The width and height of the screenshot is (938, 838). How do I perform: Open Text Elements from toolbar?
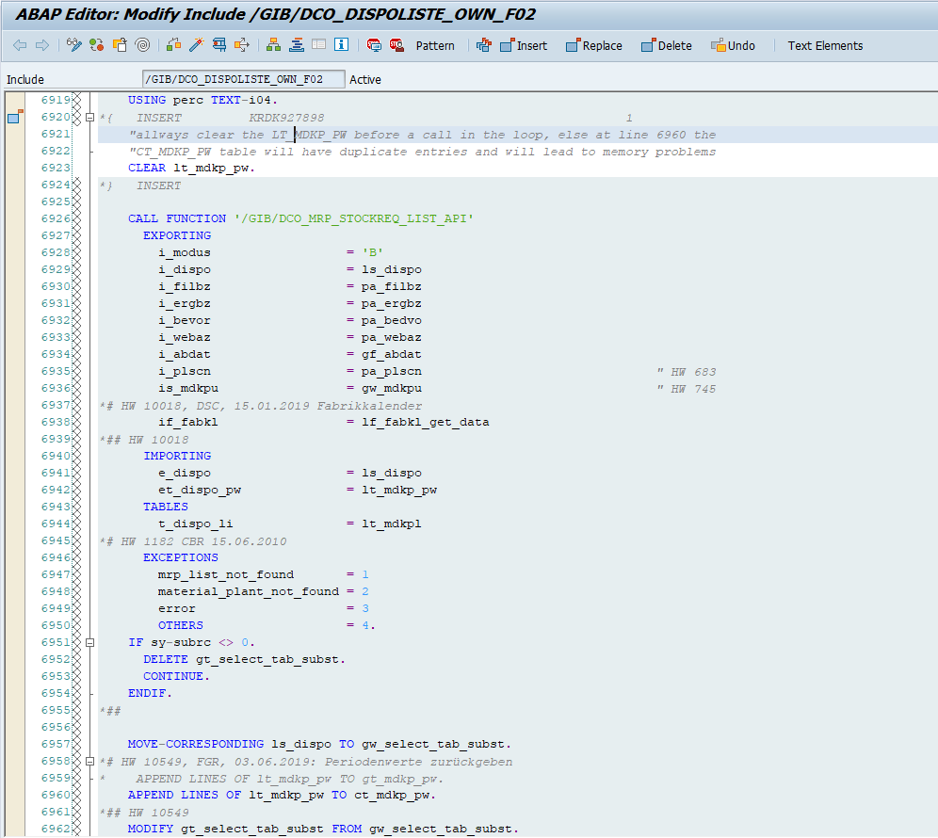coord(825,45)
